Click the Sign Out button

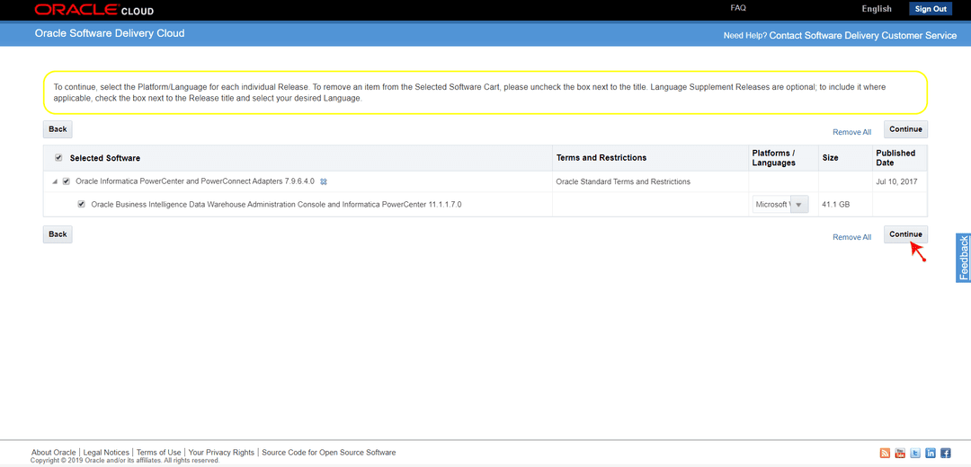click(x=931, y=9)
